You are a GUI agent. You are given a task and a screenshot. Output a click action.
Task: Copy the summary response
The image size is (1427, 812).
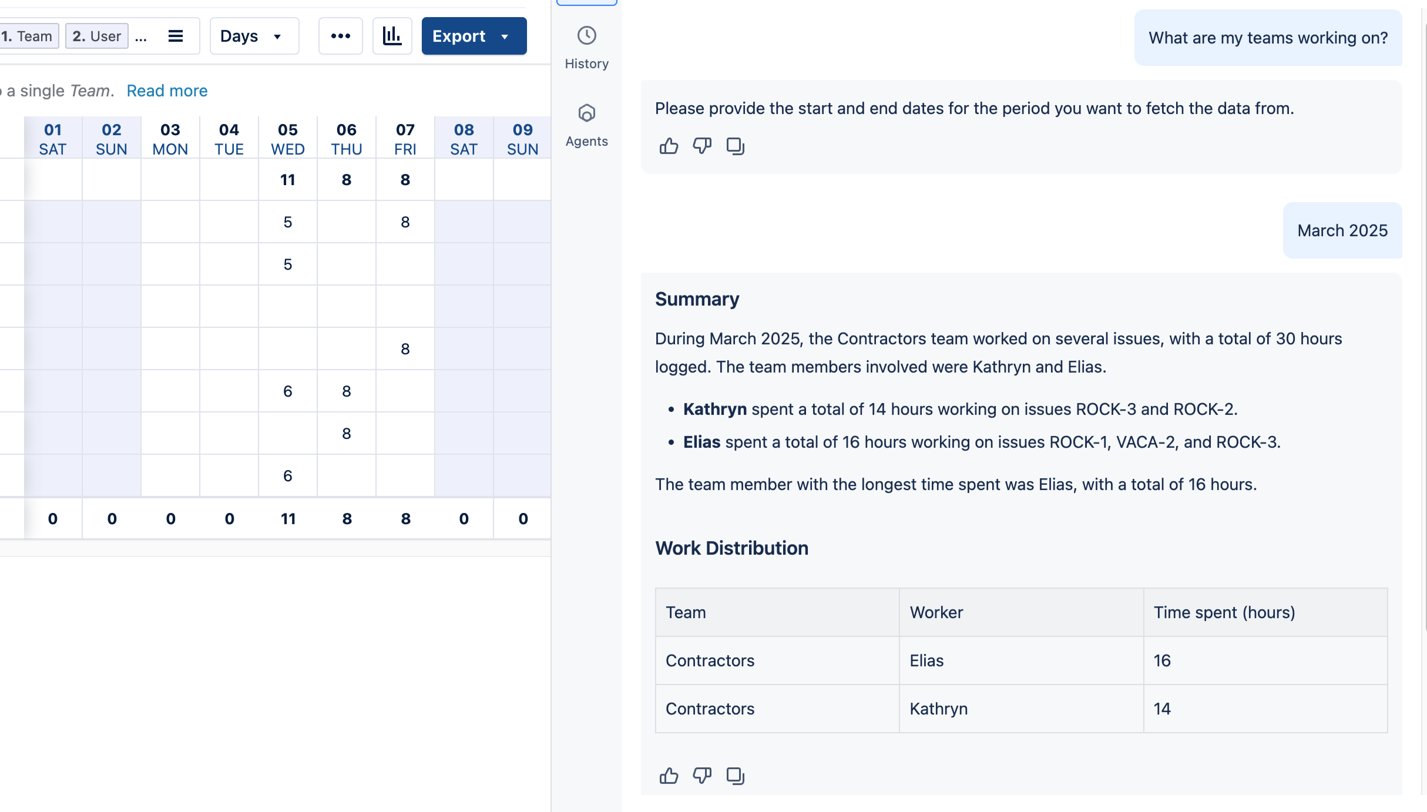735,776
